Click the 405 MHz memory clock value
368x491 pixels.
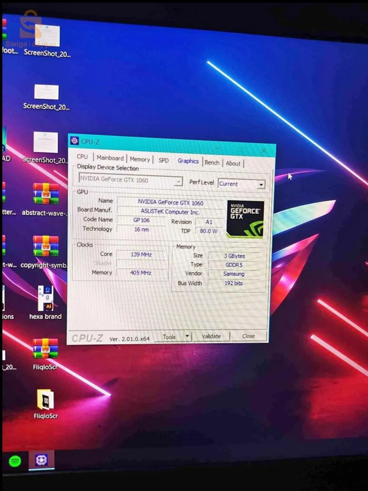tap(141, 273)
